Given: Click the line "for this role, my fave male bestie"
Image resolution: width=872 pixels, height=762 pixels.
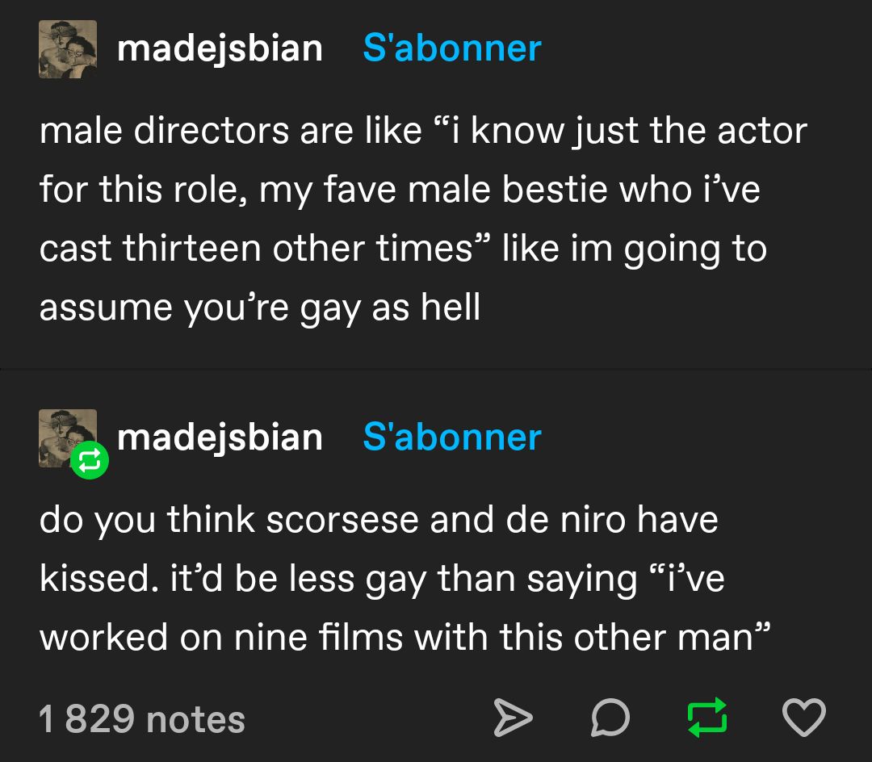Looking at the screenshot, I should click(400, 190).
